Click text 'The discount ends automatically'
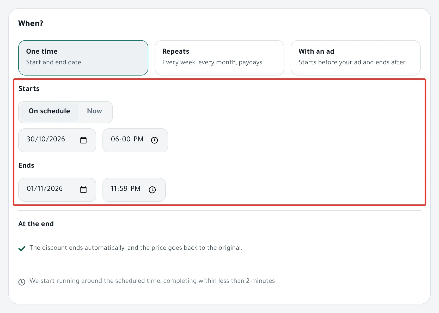The height and width of the screenshot is (313, 439). (x=77, y=248)
